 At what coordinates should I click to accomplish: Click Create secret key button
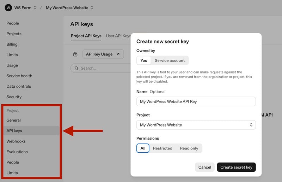tap(236, 167)
